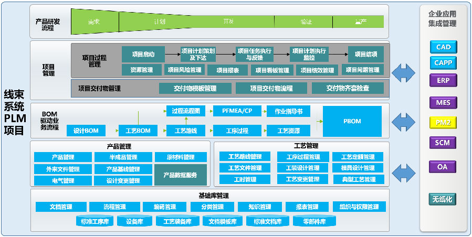Open 项目风险管理 module
This screenshot has height=237, width=472.
[184, 70]
